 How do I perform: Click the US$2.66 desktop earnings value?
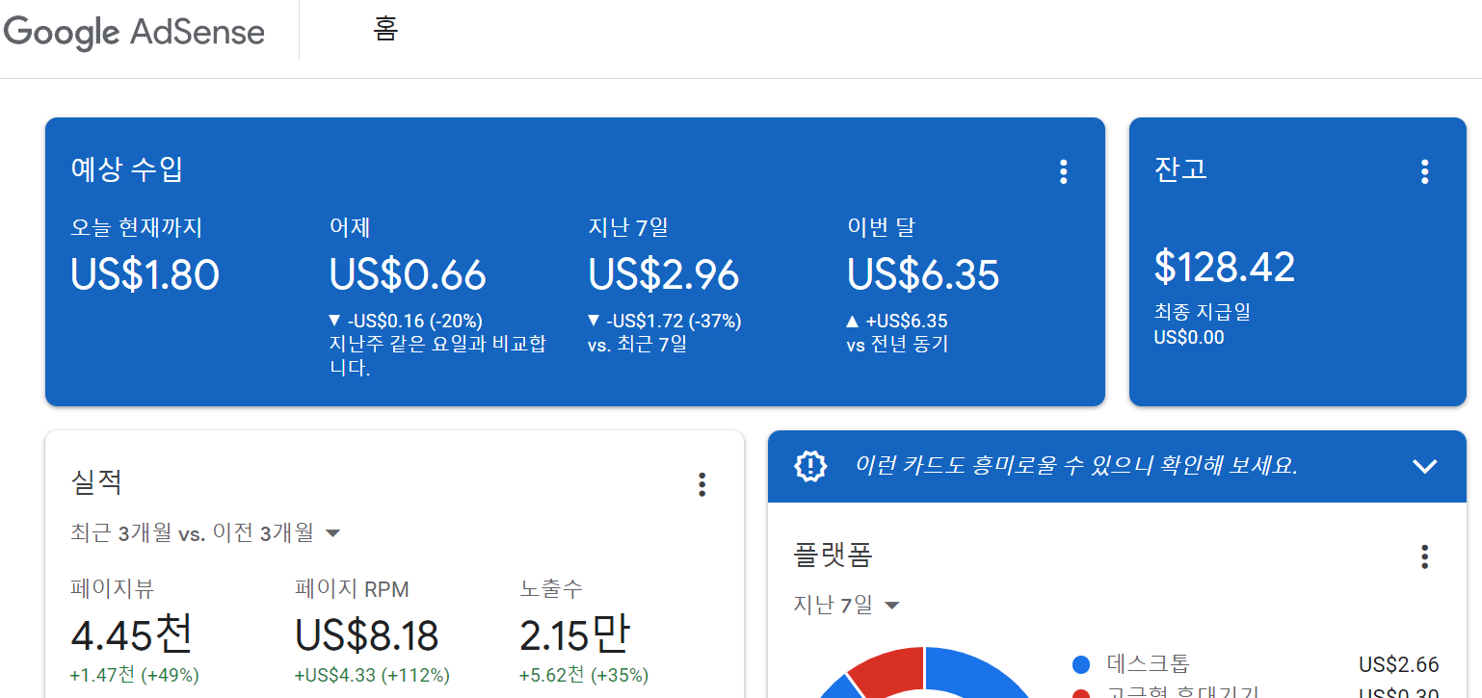click(x=1398, y=664)
